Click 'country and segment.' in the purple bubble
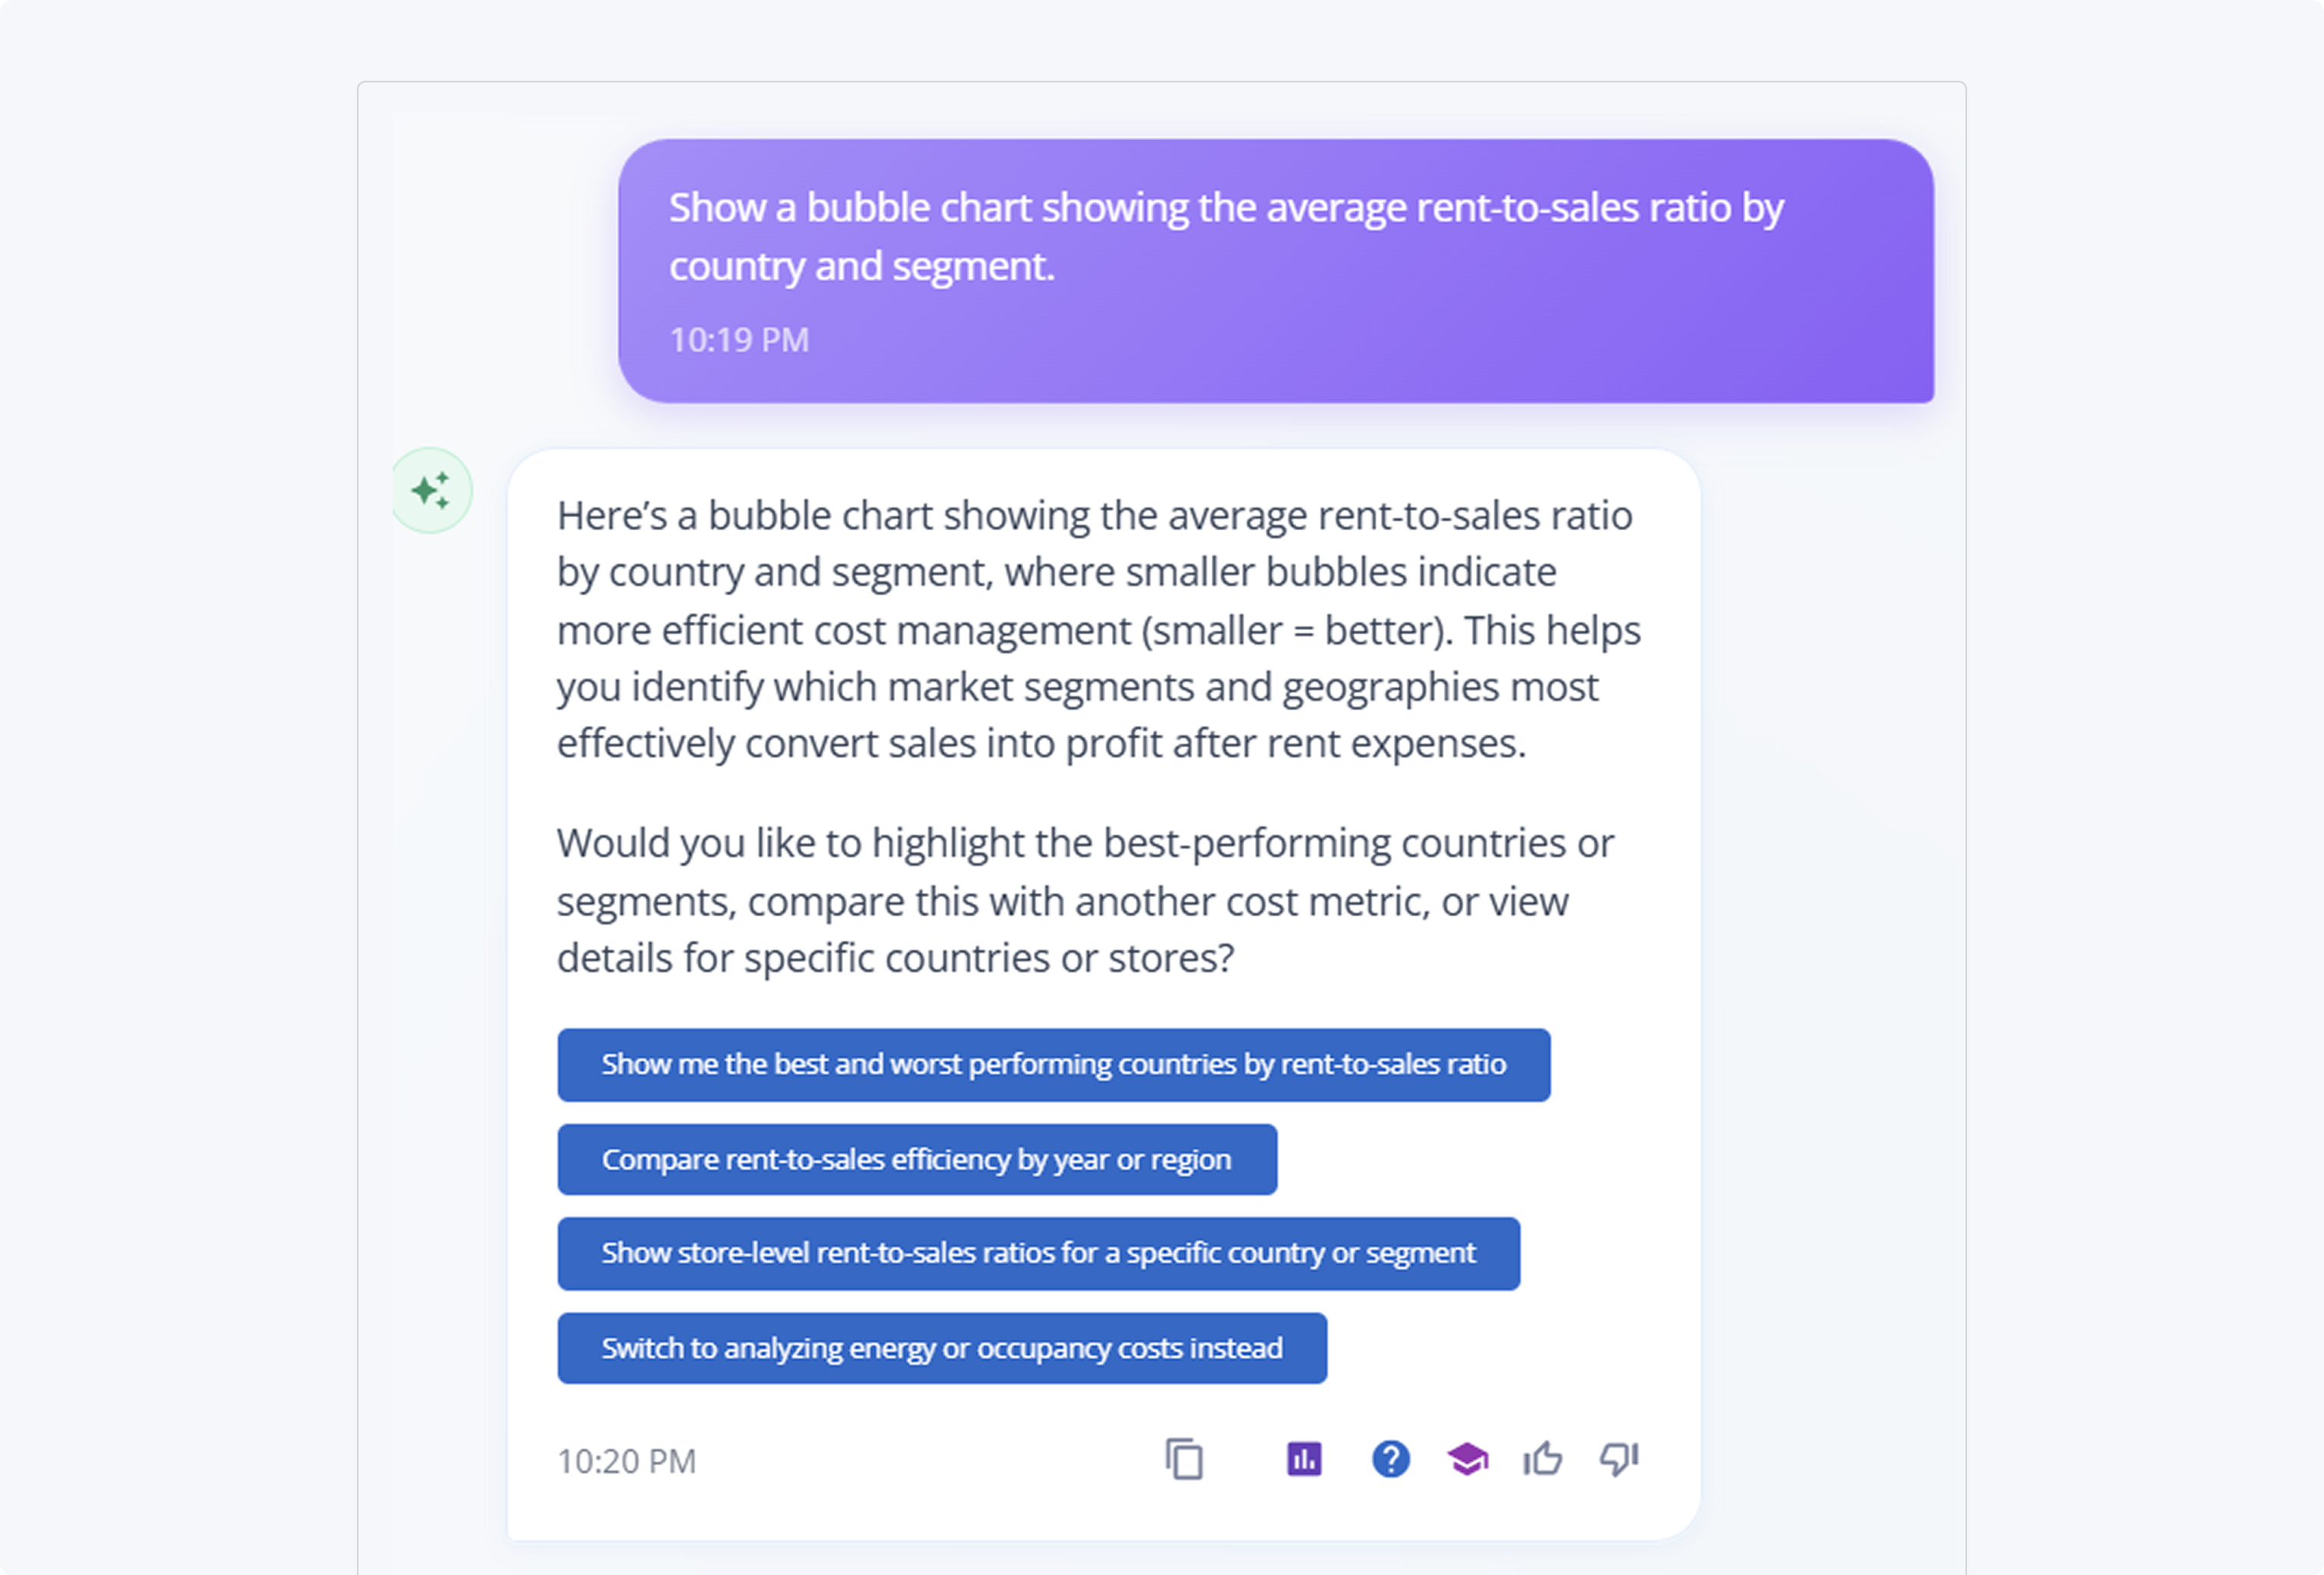 (861, 266)
